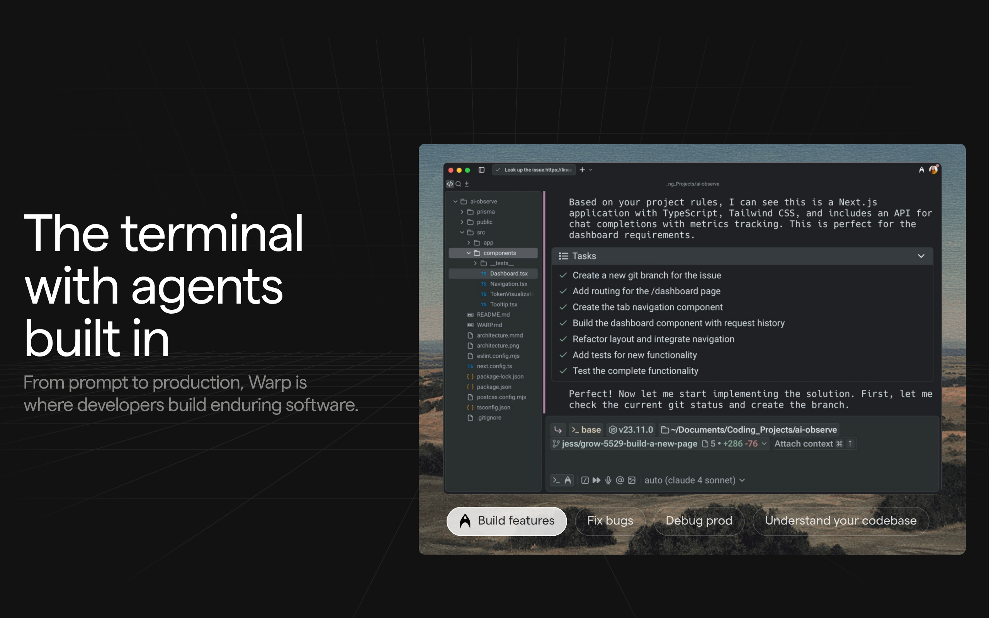Click the search magnifier icon in sidebar

click(459, 184)
